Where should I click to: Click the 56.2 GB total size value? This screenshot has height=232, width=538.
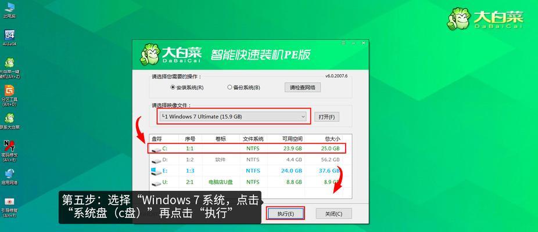[x=331, y=159]
